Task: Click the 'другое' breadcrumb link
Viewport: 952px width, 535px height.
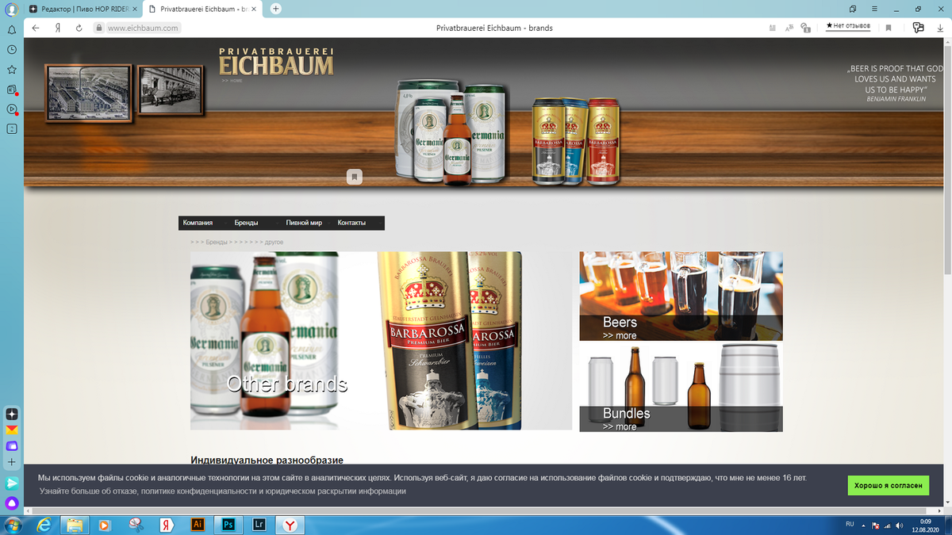Action: (x=274, y=242)
